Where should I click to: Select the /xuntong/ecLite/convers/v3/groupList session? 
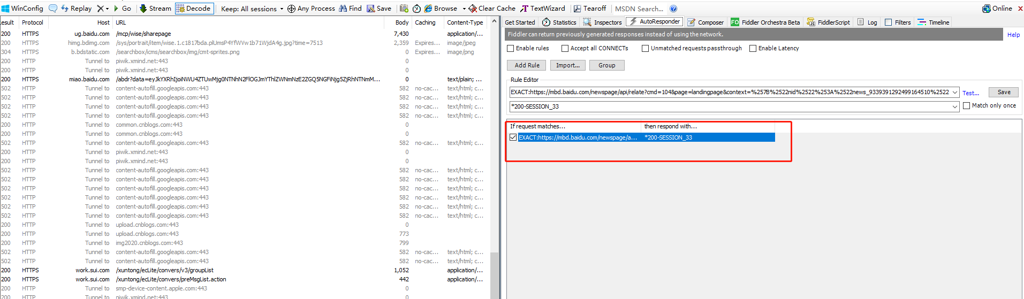244,270
